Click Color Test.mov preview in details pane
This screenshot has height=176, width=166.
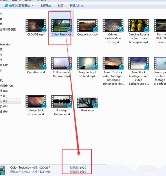coord(2,170)
